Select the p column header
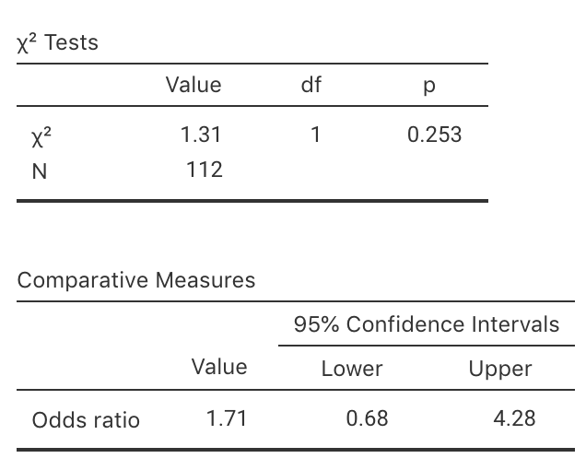Viewport: 586px width, 470px height. tap(427, 87)
